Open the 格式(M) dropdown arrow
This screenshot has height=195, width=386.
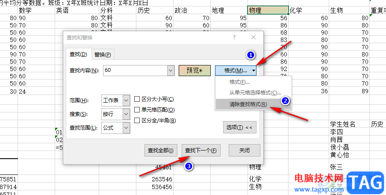pos(253,71)
